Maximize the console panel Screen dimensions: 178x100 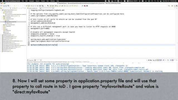coord(177,60)
